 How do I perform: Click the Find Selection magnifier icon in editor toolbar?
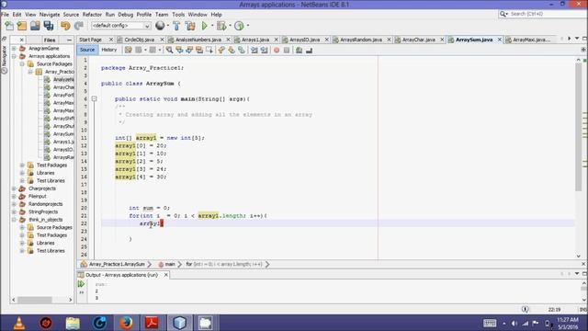[x=169, y=50]
